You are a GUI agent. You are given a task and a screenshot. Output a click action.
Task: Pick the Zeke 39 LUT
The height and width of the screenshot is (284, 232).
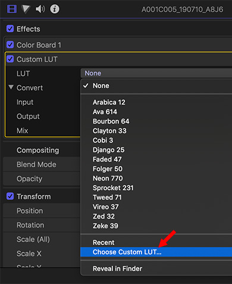(x=156, y=226)
